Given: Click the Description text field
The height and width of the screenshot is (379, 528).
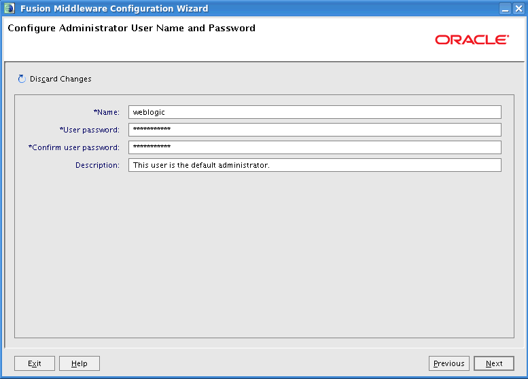Looking at the screenshot, I should point(315,165).
